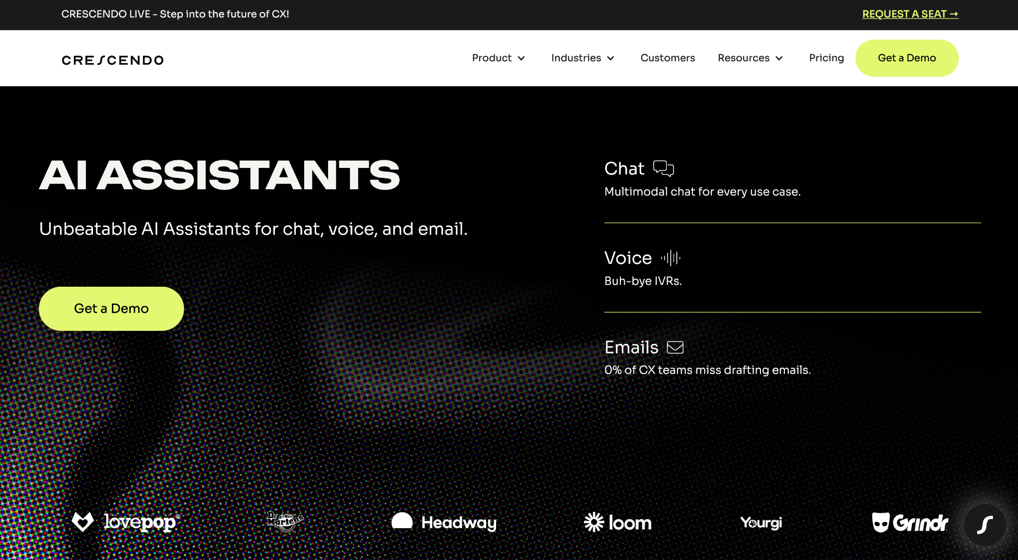Follow the REQUEST A SEAT link
Image resolution: width=1018 pixels, height=560 pixels.
click(910, 14)
